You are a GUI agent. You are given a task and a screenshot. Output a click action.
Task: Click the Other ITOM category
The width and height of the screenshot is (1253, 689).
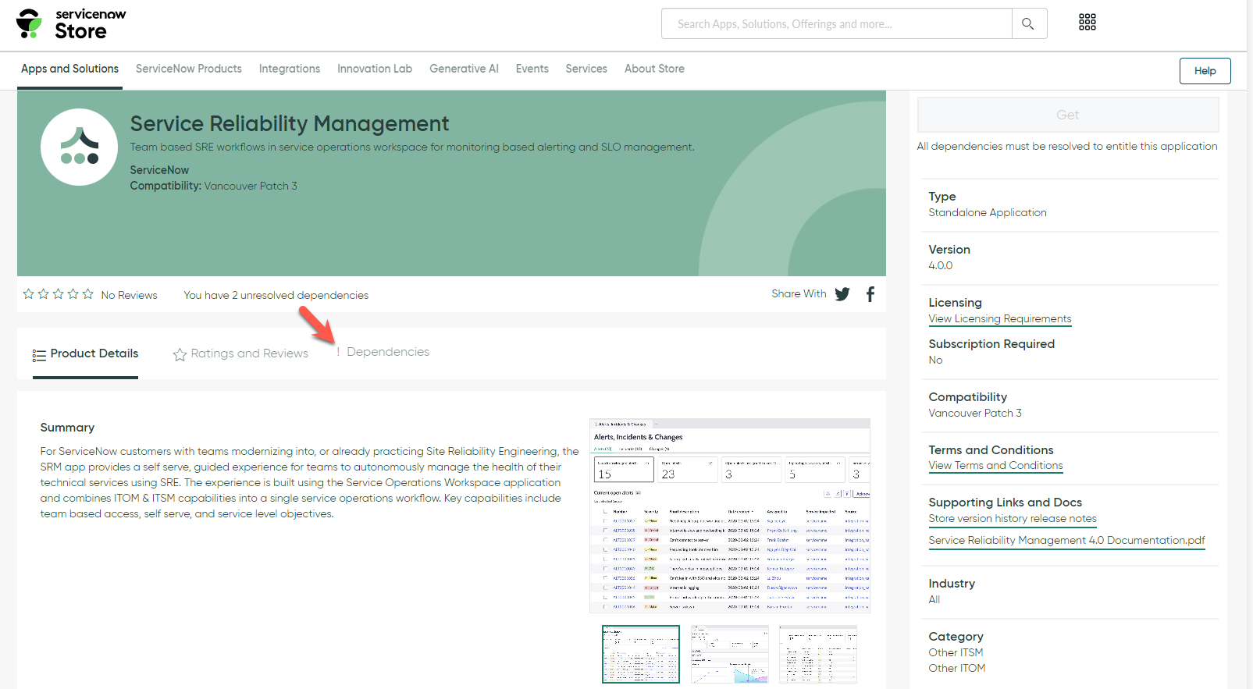pyautogui.click(x=957, y=668)
